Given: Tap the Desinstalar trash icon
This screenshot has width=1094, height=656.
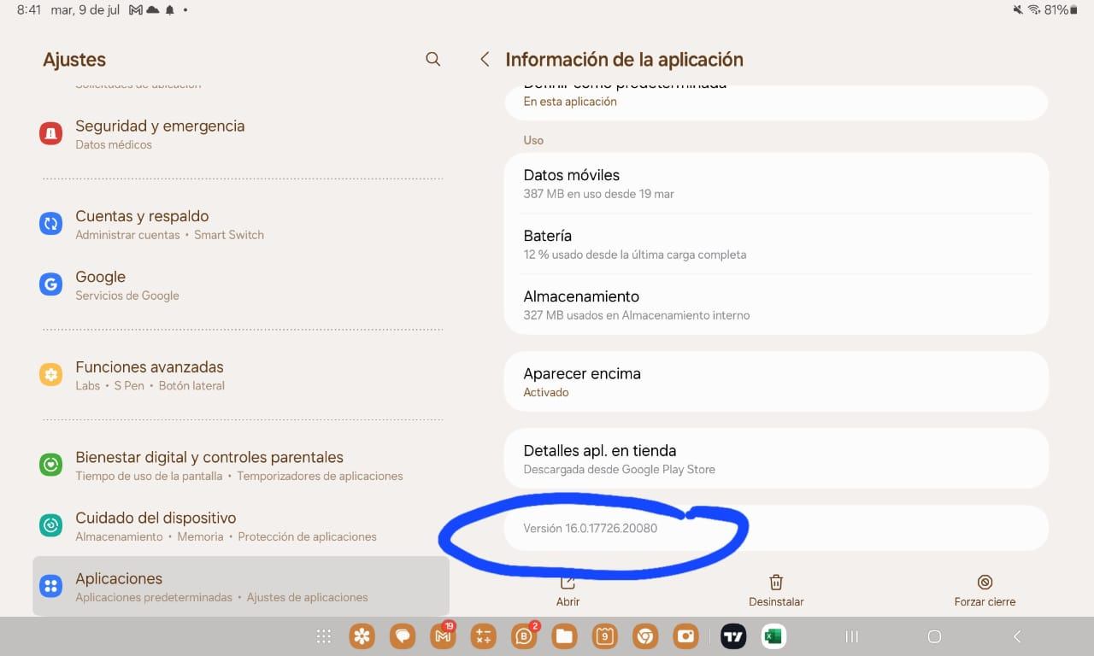Looking at the screenshot, I should pos(776,583).
